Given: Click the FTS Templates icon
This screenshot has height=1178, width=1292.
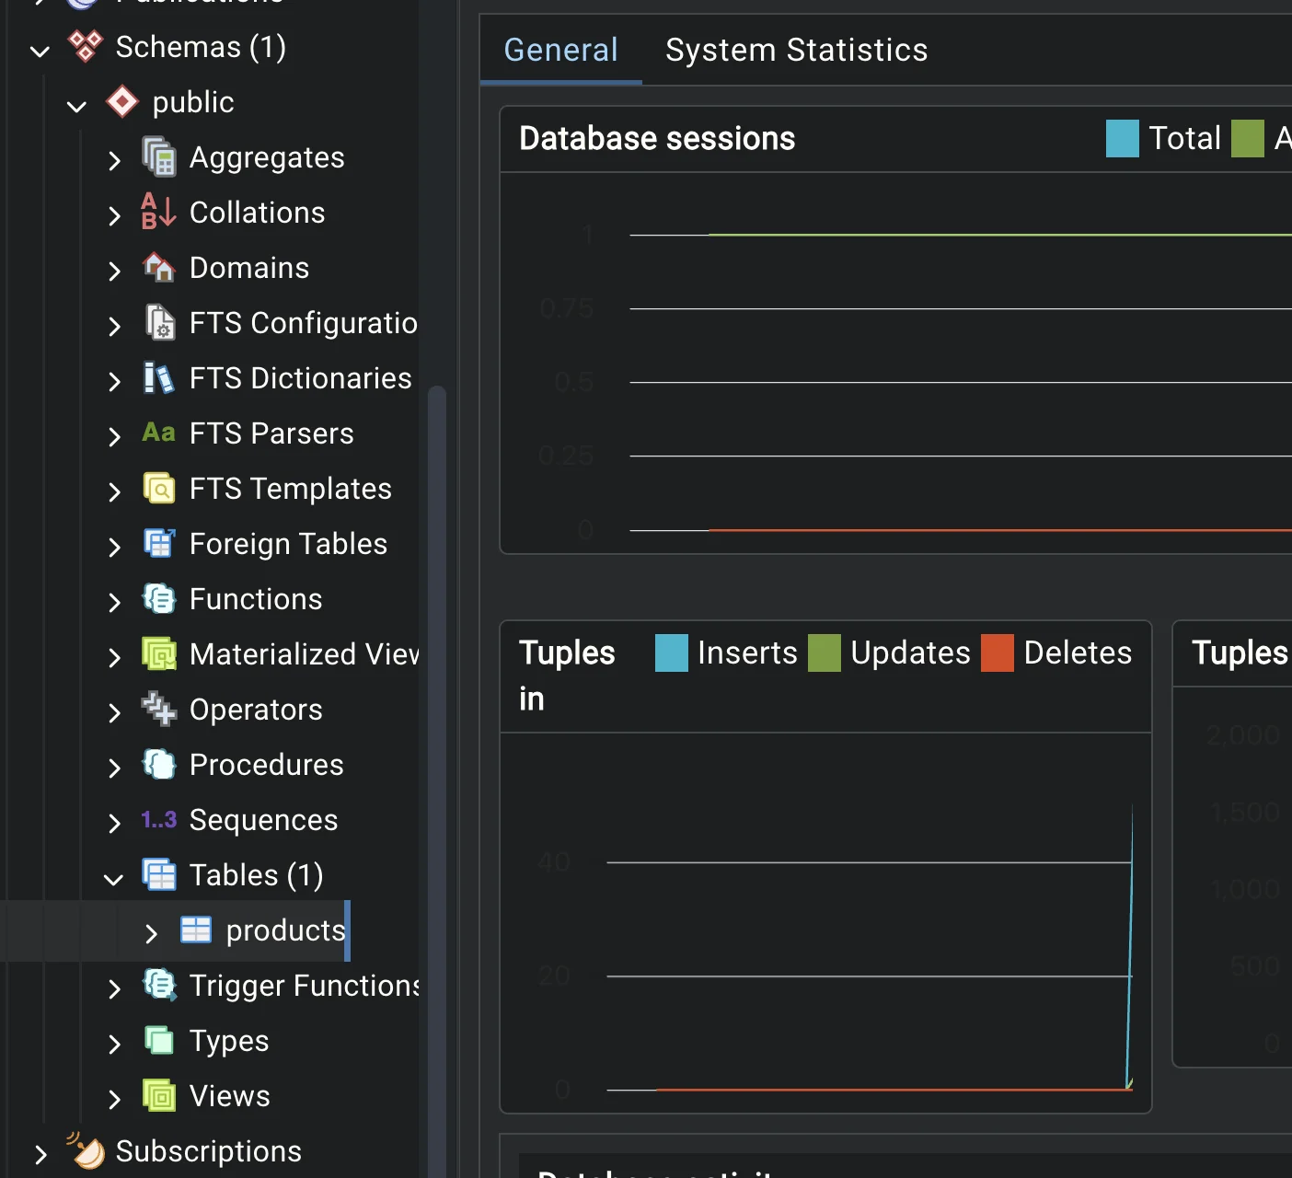Looking at the screenshot, I should [x=159, y=488].
